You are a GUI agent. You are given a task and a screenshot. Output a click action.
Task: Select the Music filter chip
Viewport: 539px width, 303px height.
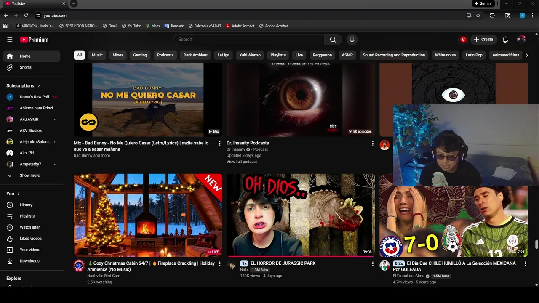click(97, 55)
